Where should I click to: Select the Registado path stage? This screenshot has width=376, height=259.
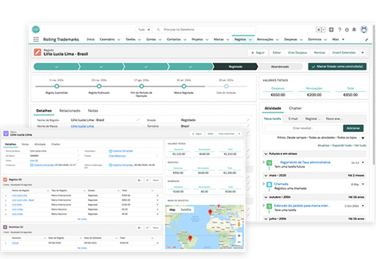point(235,67)
